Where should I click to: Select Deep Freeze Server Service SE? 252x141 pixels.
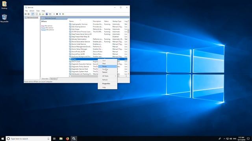(x=98, y=34)
